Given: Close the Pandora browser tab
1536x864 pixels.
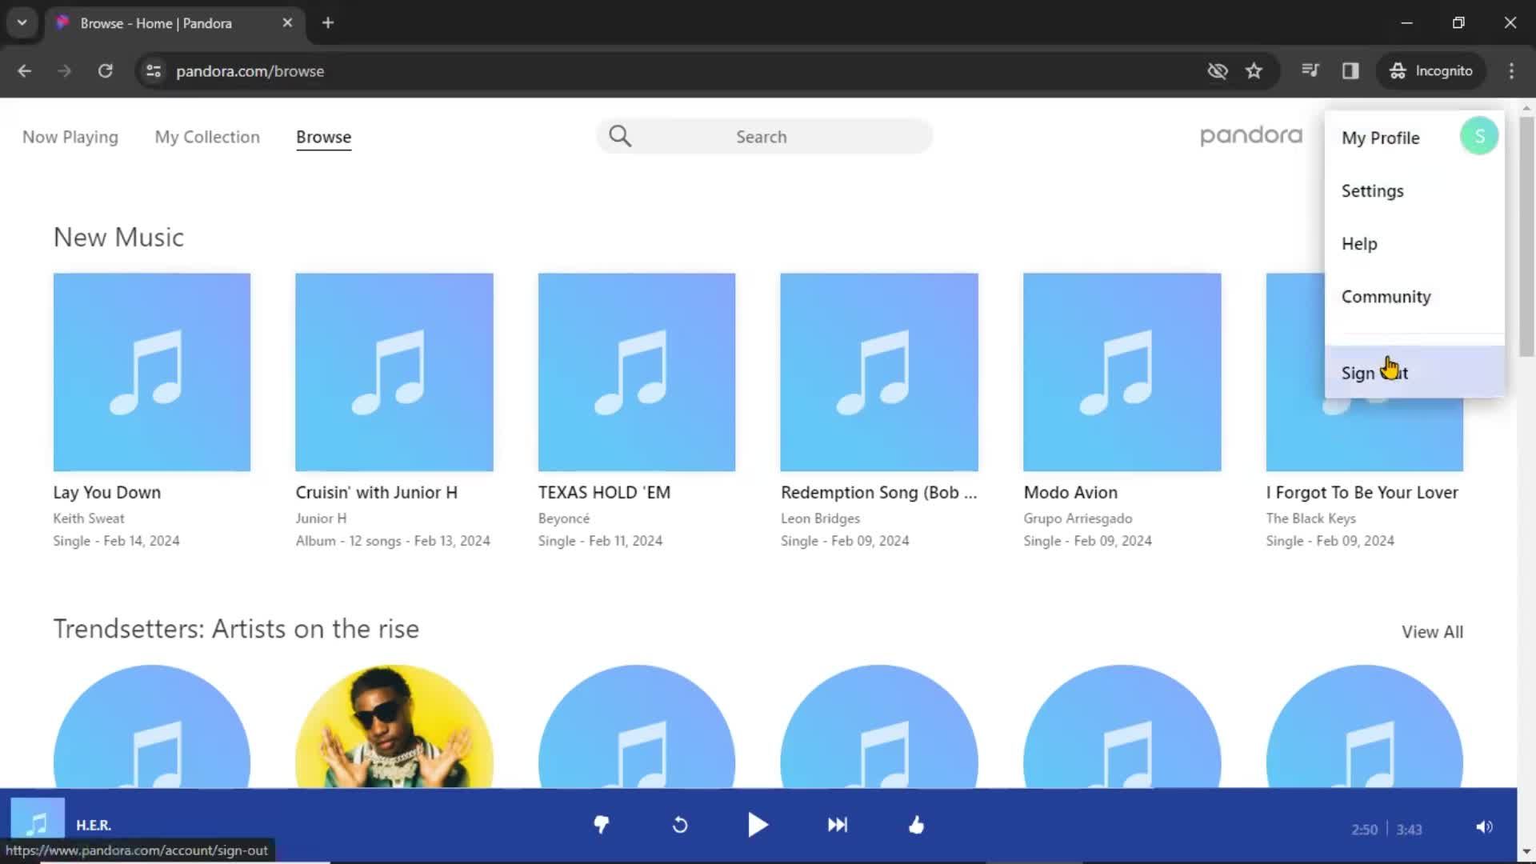Looking at the screenshot, I should tap(287, 22).
